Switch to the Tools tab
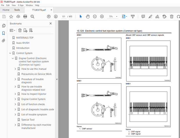180x138 pixels. [17, 10]
